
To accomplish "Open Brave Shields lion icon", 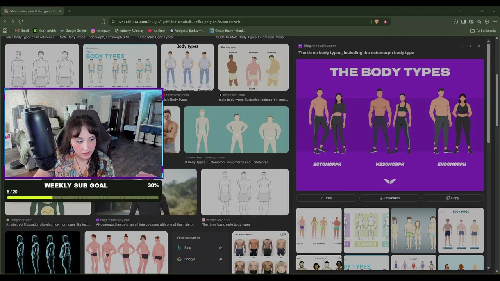I will (x=377, y=21).
